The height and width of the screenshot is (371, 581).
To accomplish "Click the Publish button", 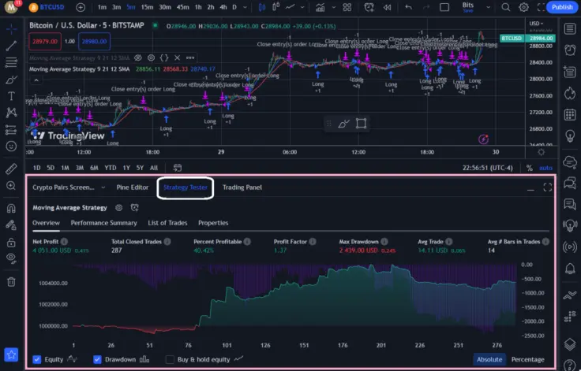I will pyautogui.click(x=562, y=7).
